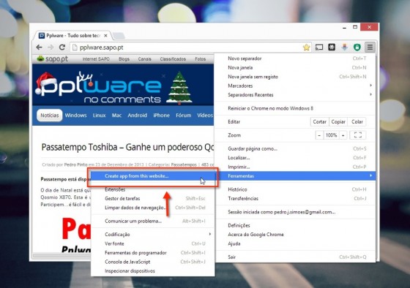The width and height of the screenshot is (410, 288).
Task: Click Acerca do Google Chrome
Action: click(295, 235)
